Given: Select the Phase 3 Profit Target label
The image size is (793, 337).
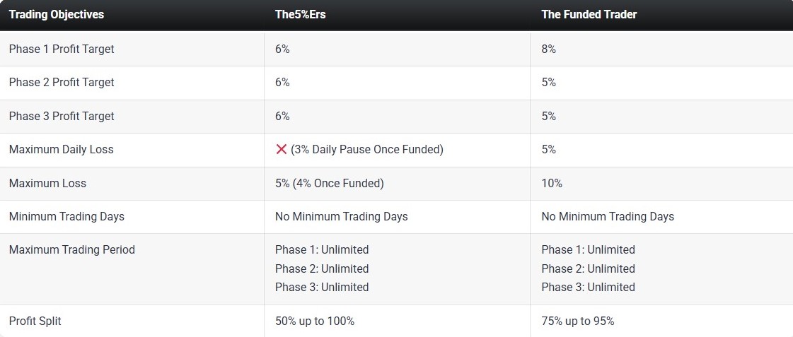Looking at the screenshot, I should (62, 116).
